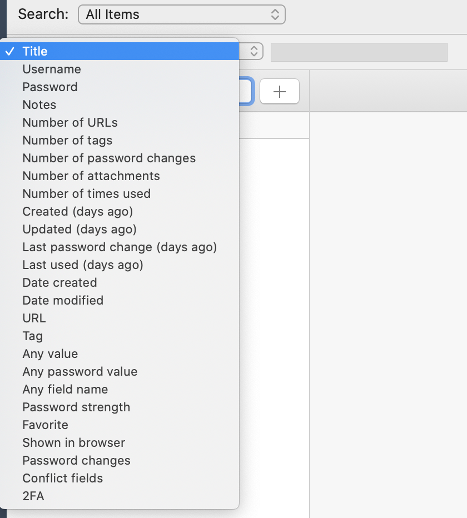Select Shown in browser entry
This screenshot has height=518, width=467.
click(74, 443)
